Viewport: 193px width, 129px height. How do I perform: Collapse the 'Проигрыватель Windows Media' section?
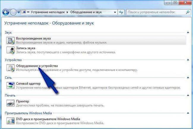[x=188, y=113]
